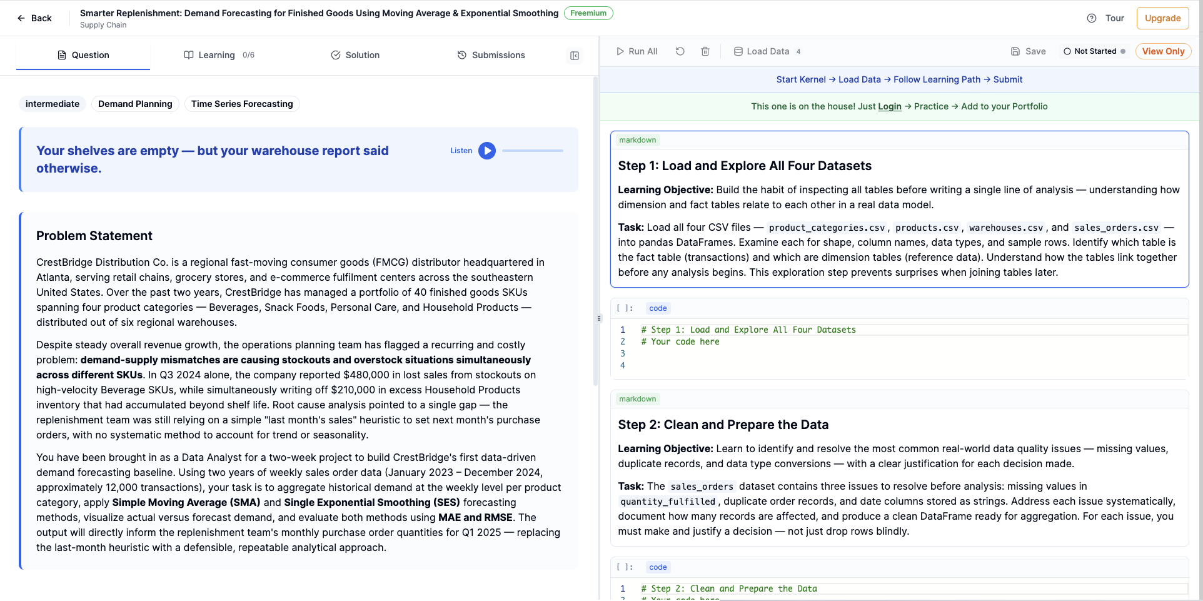Click the Time Series Forecasting tag
1203x601 pixels.
pyautogui.click(x=242, y=104)
